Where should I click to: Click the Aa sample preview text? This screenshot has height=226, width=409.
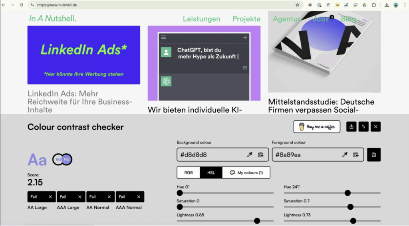pyautogui.click(x=37, y=160)
